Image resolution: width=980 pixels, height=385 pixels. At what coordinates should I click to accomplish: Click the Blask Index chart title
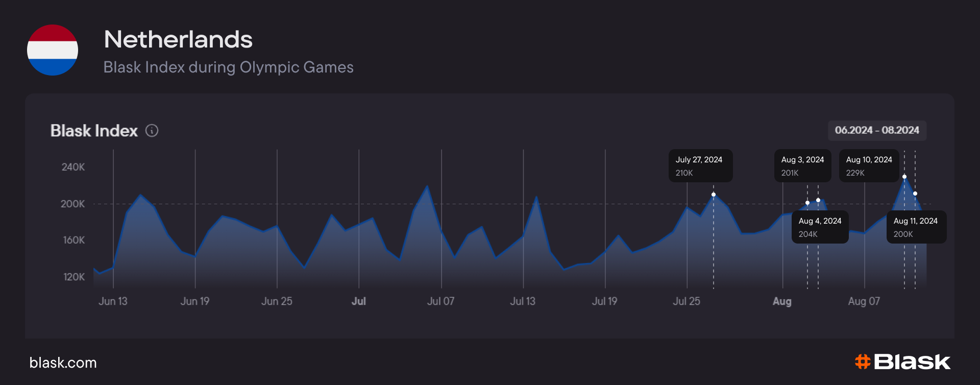click(94, 131)
